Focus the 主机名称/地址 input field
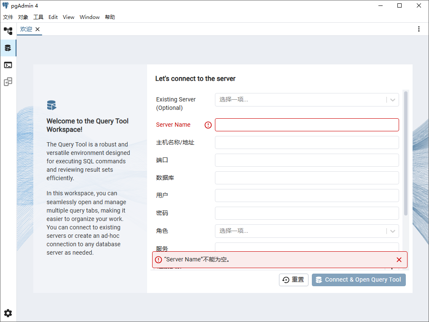429x322 pixels. [307, 143]
